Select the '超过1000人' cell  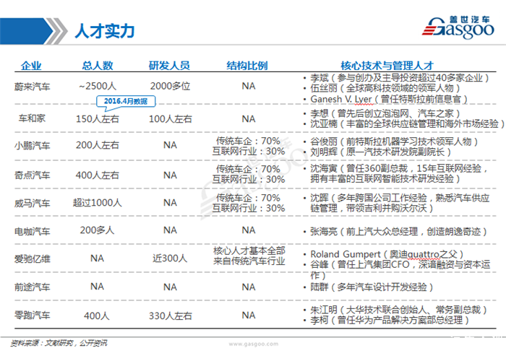coord(98,203)
